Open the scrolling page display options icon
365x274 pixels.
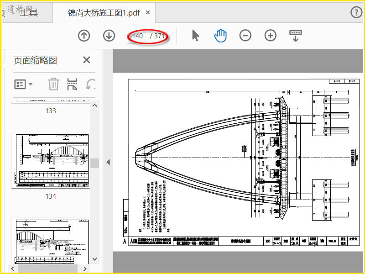click(296, 36)
